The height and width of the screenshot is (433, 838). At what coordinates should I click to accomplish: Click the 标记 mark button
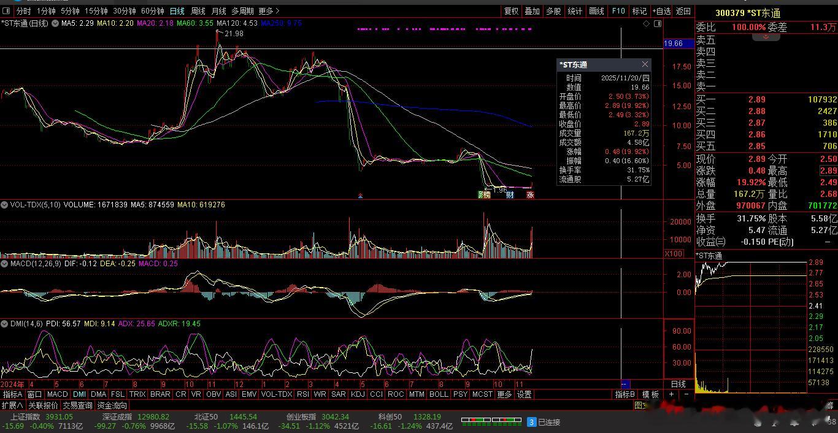point(639,11)
